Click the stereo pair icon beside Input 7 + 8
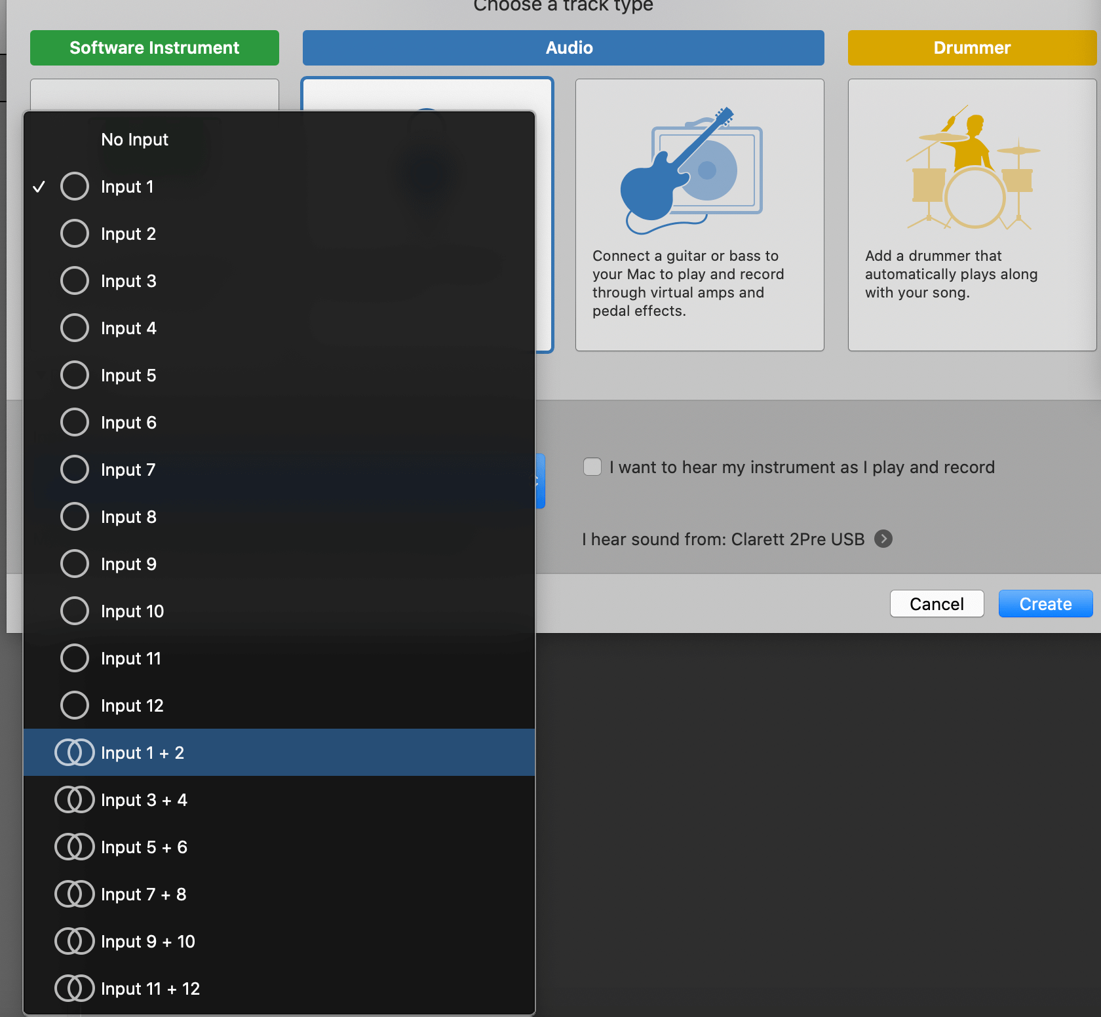Viewport: 1101px width, 1017px height. pyautogui.click(x=75, y=894)
